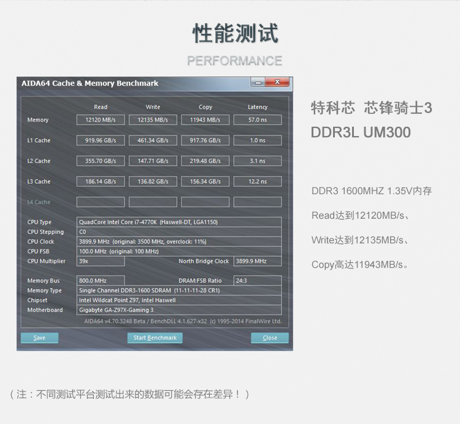Click the AIDA64 Cache & Memory Benchmark title

[x=90, y=83]
